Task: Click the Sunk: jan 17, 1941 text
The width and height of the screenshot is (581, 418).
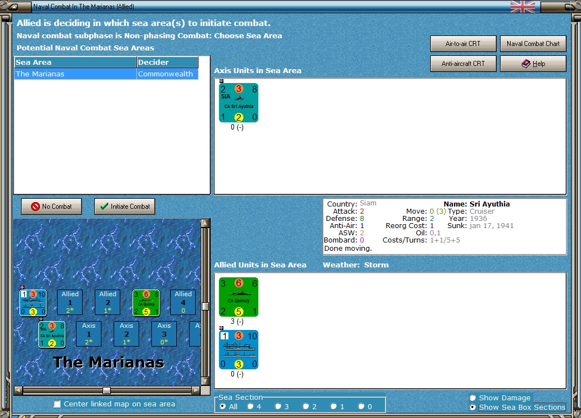Action: [x=480, y=226]
